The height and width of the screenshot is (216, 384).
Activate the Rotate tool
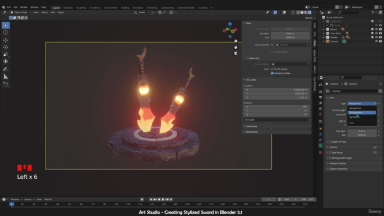tap(5, 47)
